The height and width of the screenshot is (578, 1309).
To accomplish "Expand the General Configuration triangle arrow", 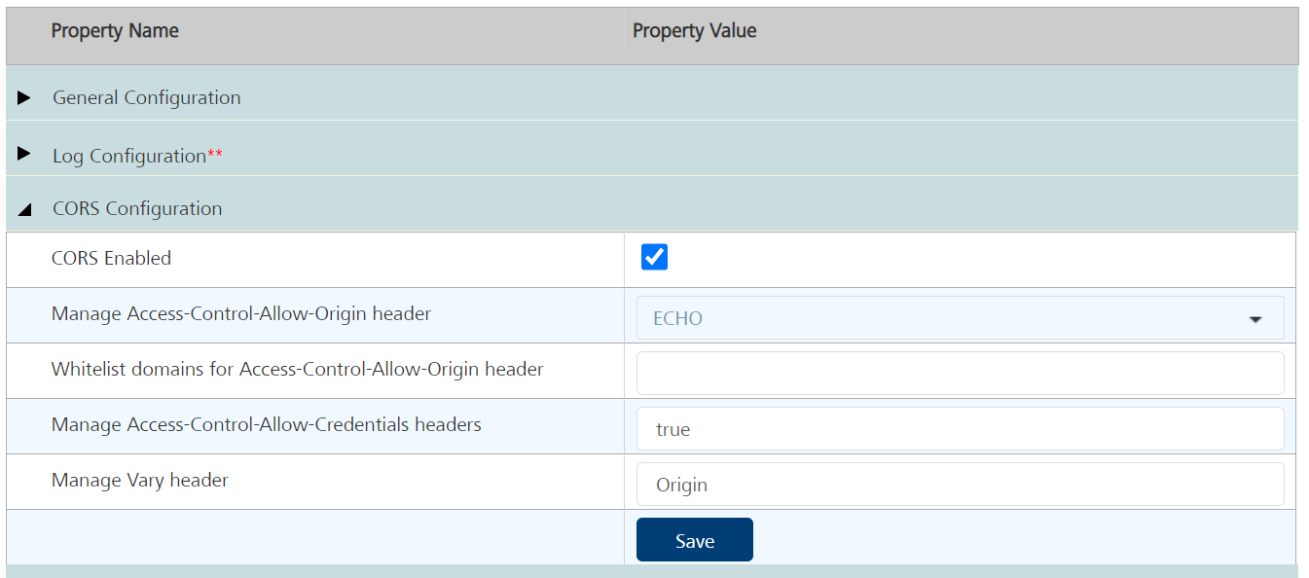I will tap(24, 97).
